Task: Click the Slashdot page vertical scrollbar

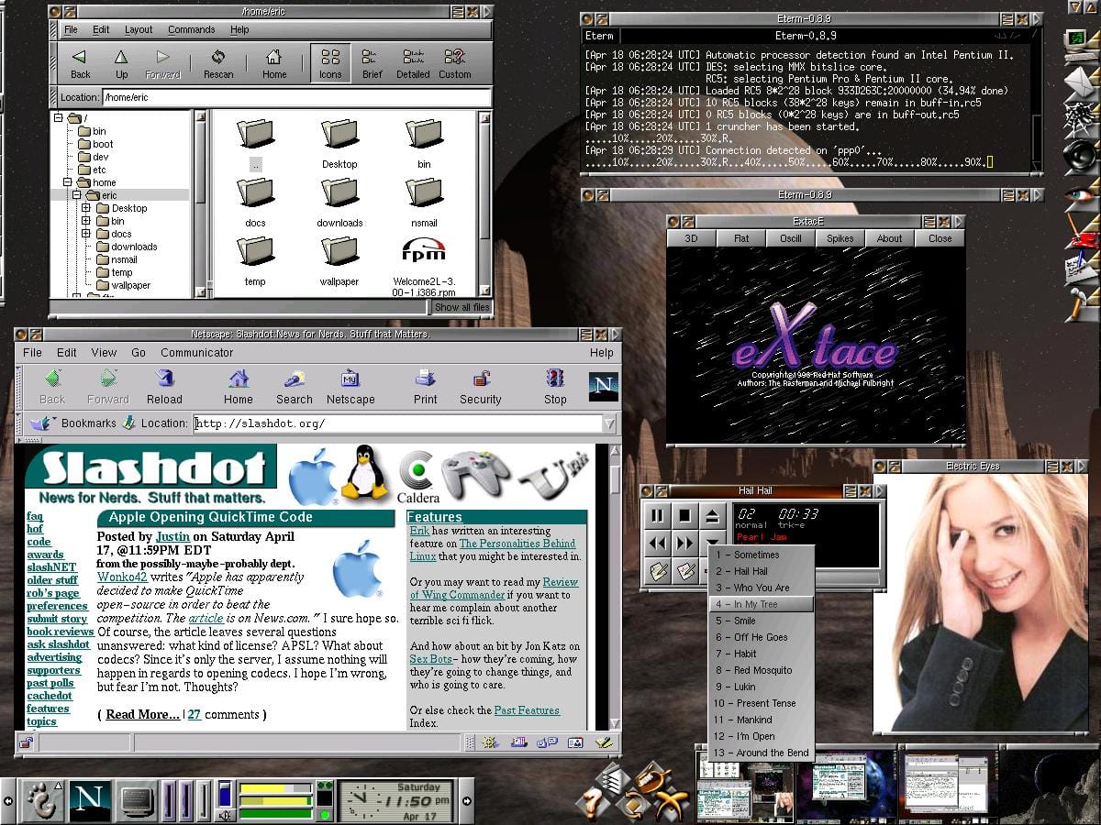Action: [x=615, y=587]
